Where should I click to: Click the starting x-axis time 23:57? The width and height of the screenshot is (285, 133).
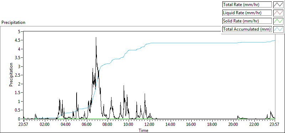pos(24,124)
